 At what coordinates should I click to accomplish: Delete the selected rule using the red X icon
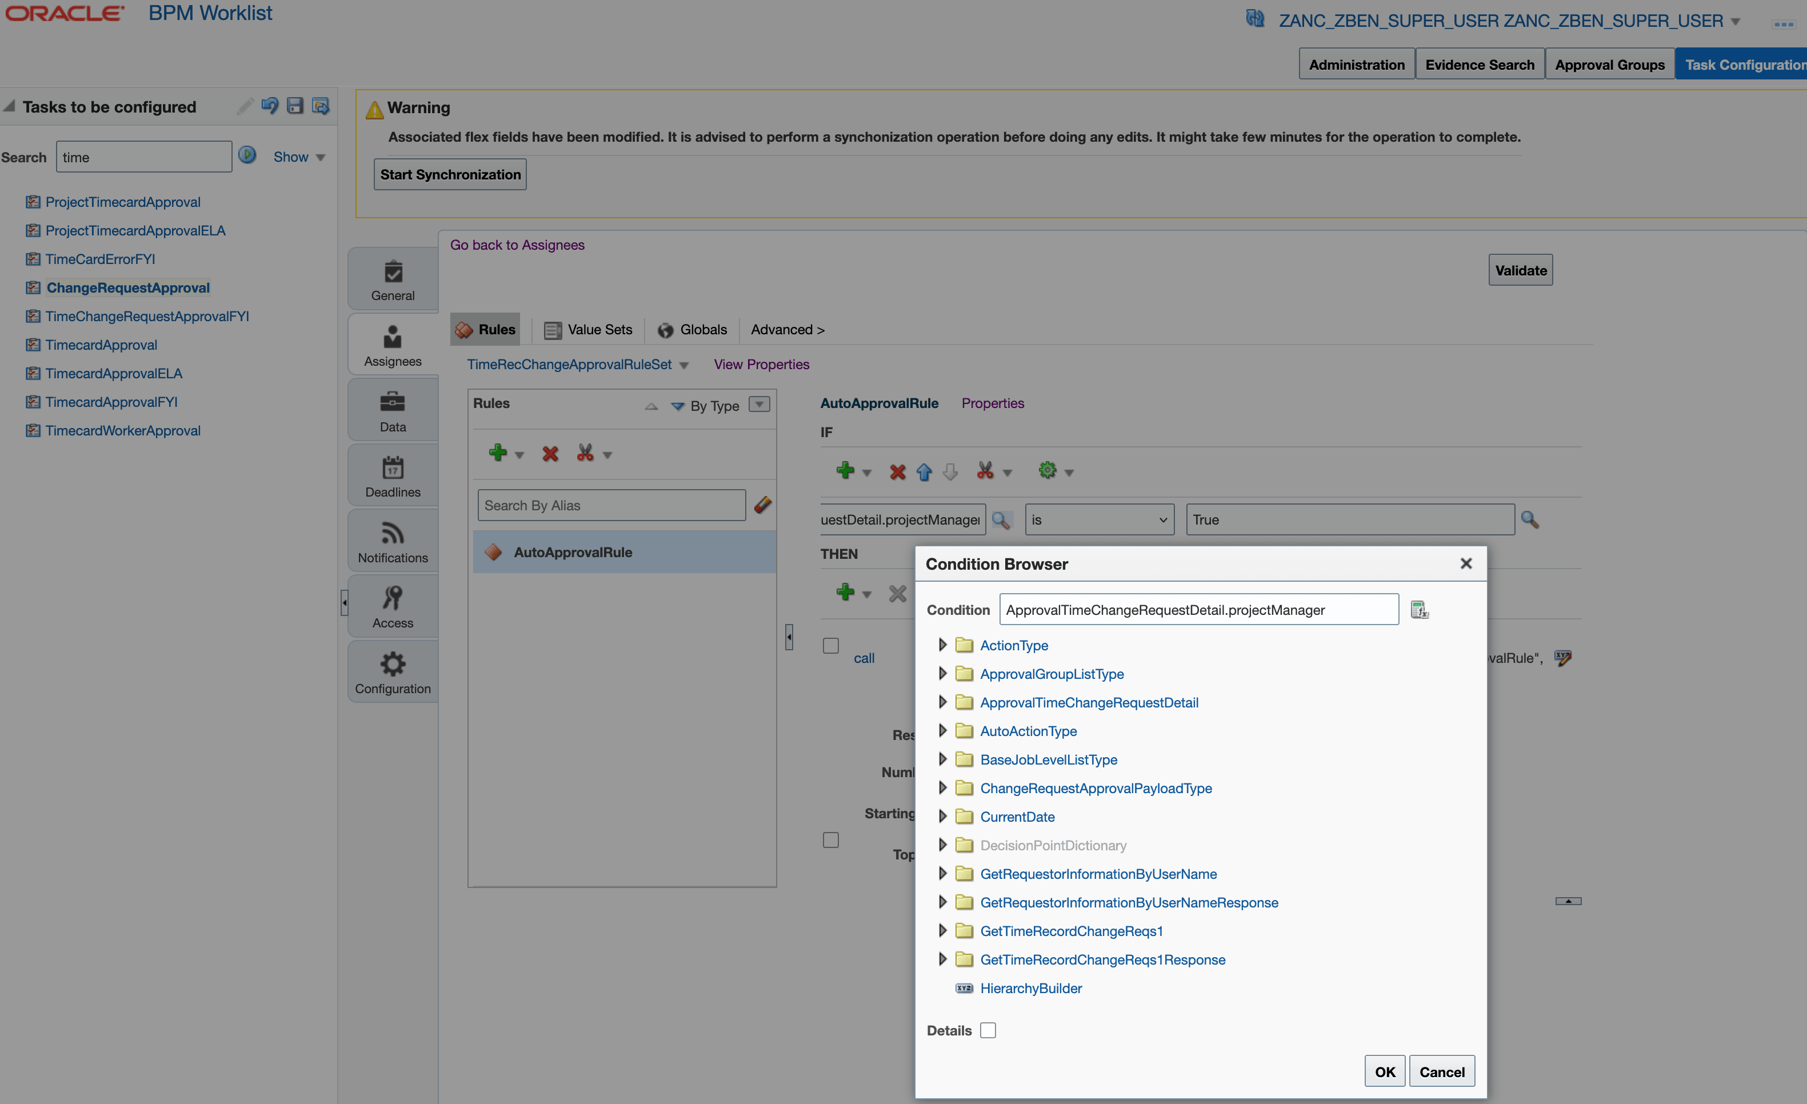coord(549,454)
